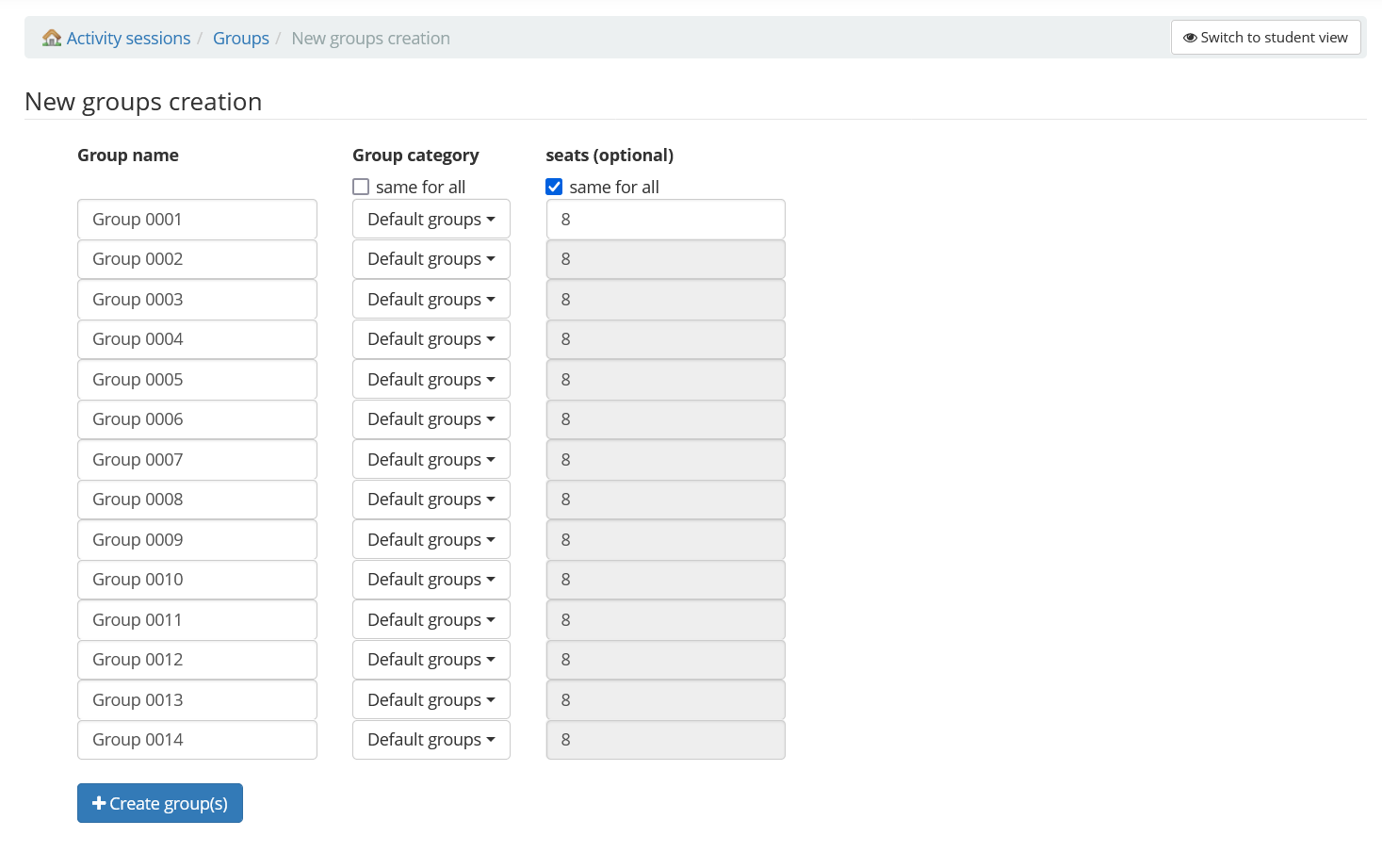Open the Groups breadcrumb link
This screenshot has width=1382, height=853.
[241, 38]
